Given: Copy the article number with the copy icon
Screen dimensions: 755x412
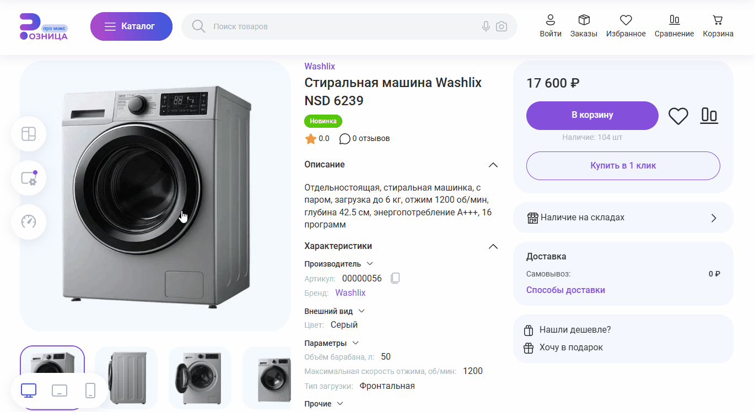Looking at the screenshot, I should [395, 278].
